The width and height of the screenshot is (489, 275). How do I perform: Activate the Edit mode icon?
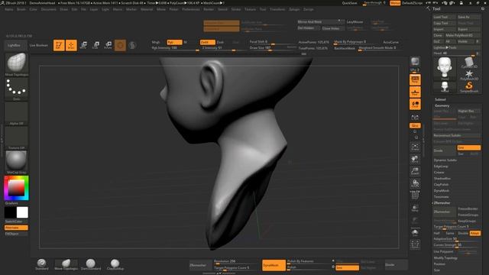coord(59,45)
